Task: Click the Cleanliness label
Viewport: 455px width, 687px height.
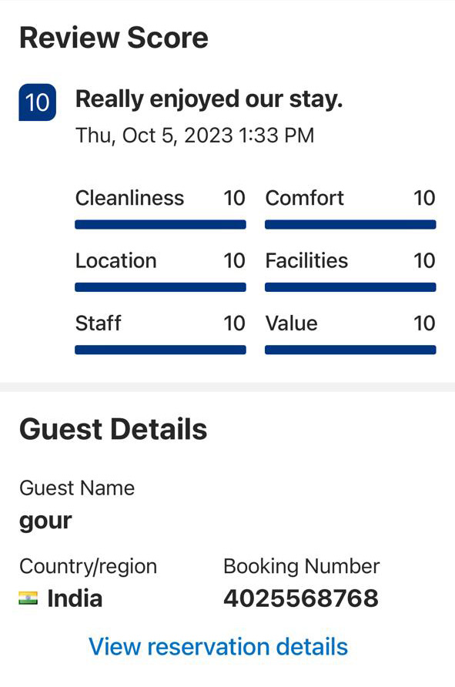Action: (129, 198)
